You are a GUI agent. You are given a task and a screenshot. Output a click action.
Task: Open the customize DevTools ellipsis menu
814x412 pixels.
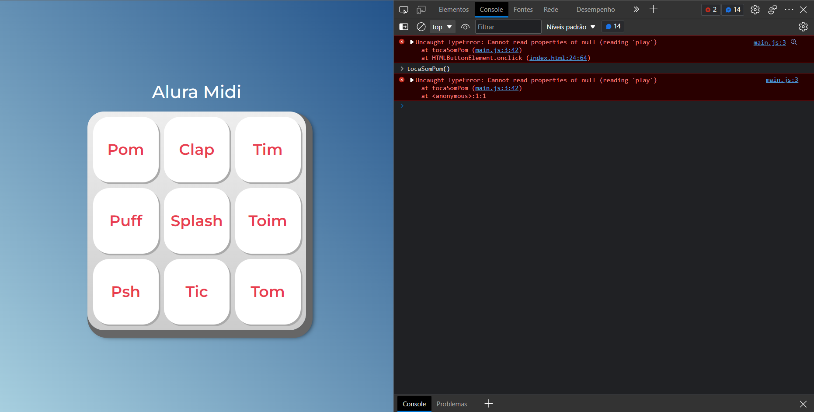point(789,10)
